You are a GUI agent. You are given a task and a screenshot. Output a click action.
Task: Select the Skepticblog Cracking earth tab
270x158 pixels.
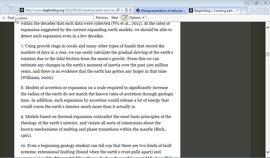coord(211,11)
